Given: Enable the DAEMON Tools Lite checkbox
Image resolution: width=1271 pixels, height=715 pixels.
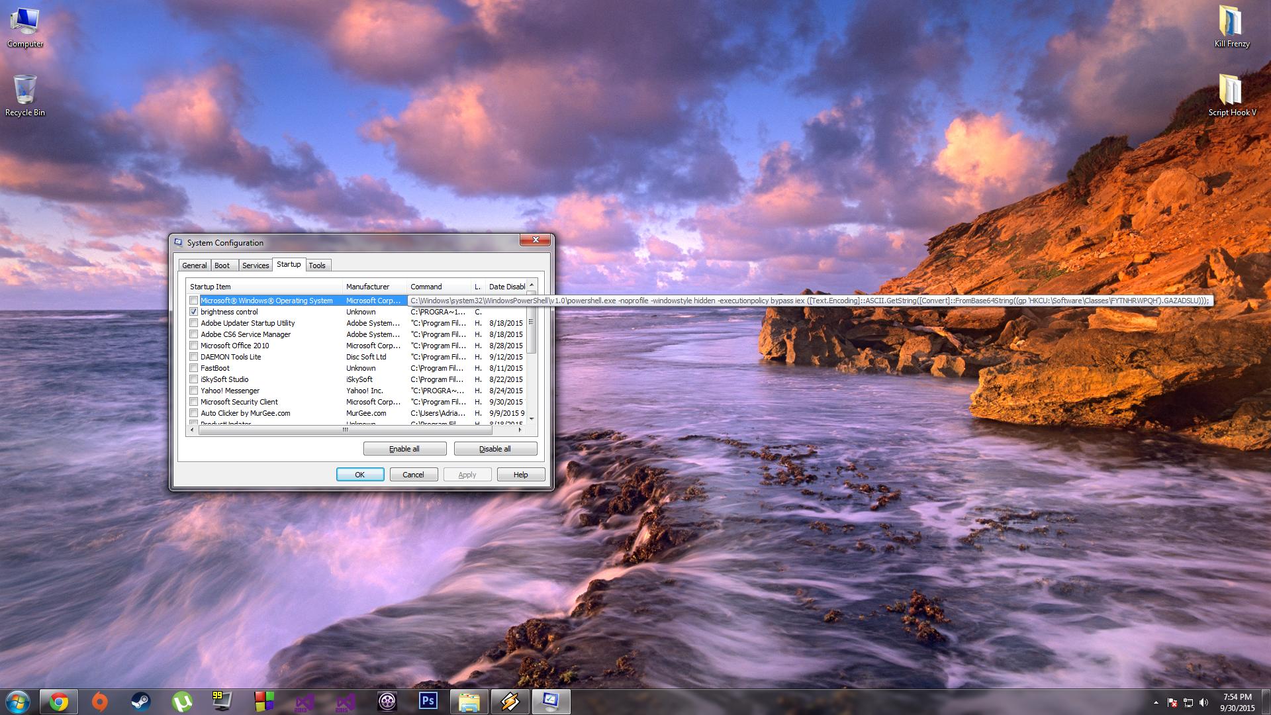Looking at the screenshot, I should pos(194,357).
